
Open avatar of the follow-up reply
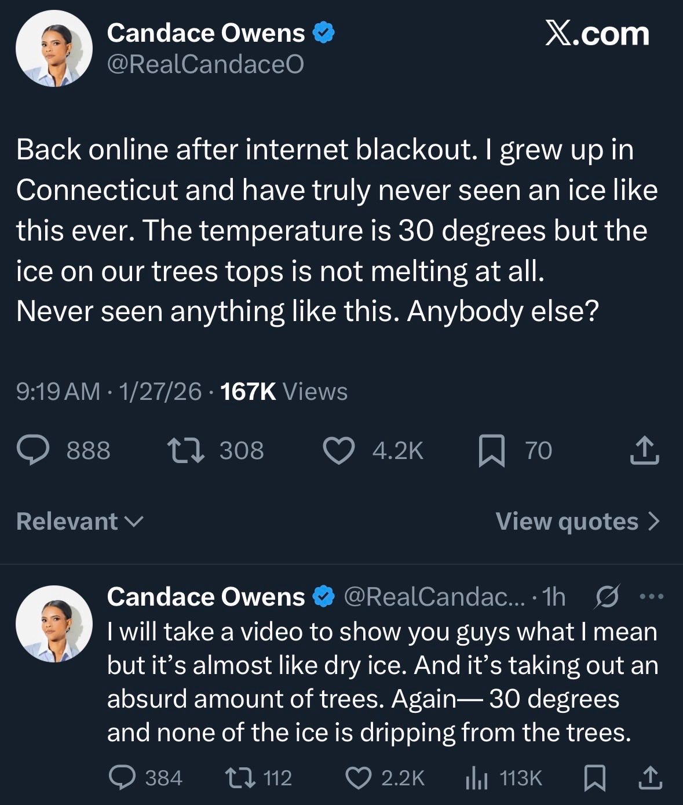[x=54, y=624]
